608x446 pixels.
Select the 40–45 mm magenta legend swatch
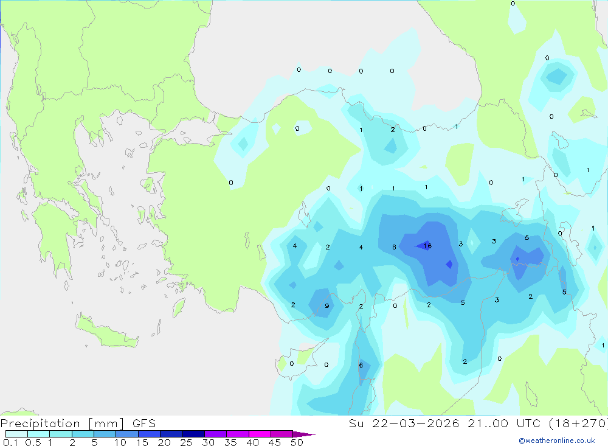(260, 434)
